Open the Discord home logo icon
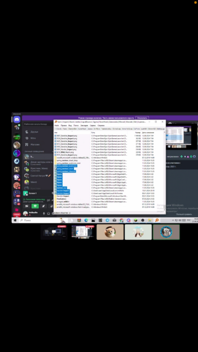The height and width of the screenshot is (352, 198). (16, 119)
